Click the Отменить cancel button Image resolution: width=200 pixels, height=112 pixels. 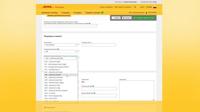point(127,18)
